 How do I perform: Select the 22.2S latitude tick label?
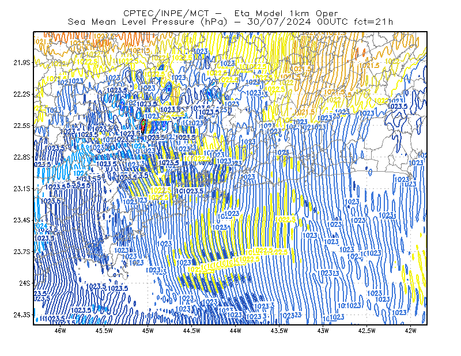point(22,94)
